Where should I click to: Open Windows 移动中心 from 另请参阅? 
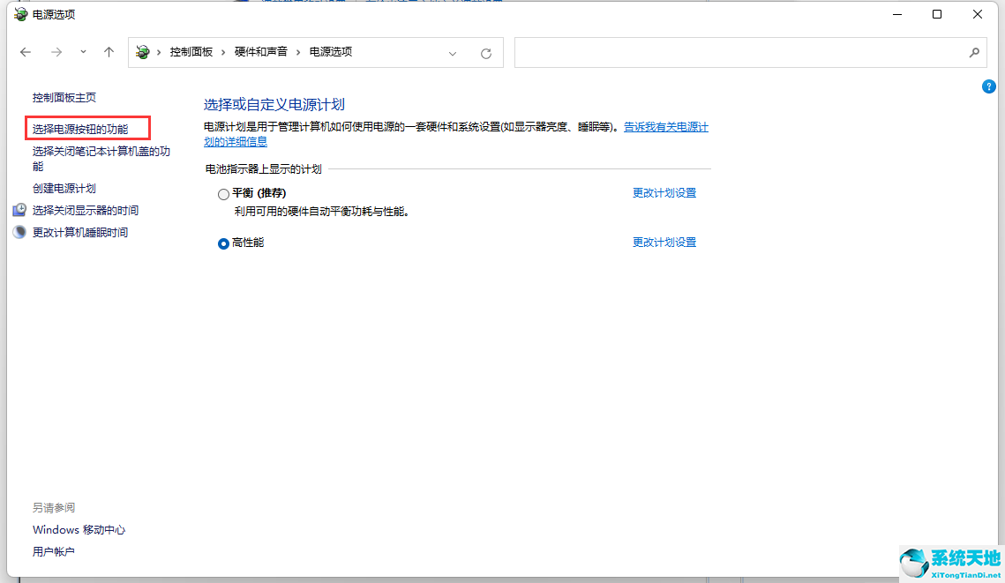coord(79,529)
